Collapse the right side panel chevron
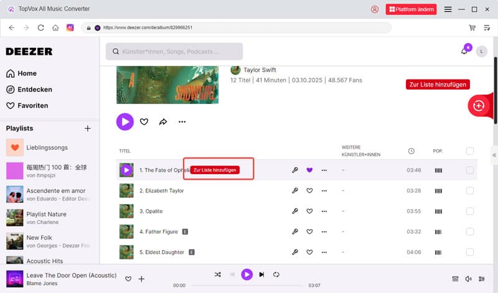This screenshot has width=498, height=293. 494,155
